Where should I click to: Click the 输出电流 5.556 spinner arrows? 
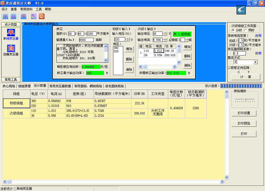tap(165, 40)
